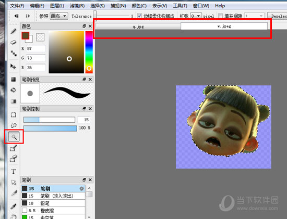Open the 参照 画布 dropdown
Screen dimensions: 287x219
(59, 16)
